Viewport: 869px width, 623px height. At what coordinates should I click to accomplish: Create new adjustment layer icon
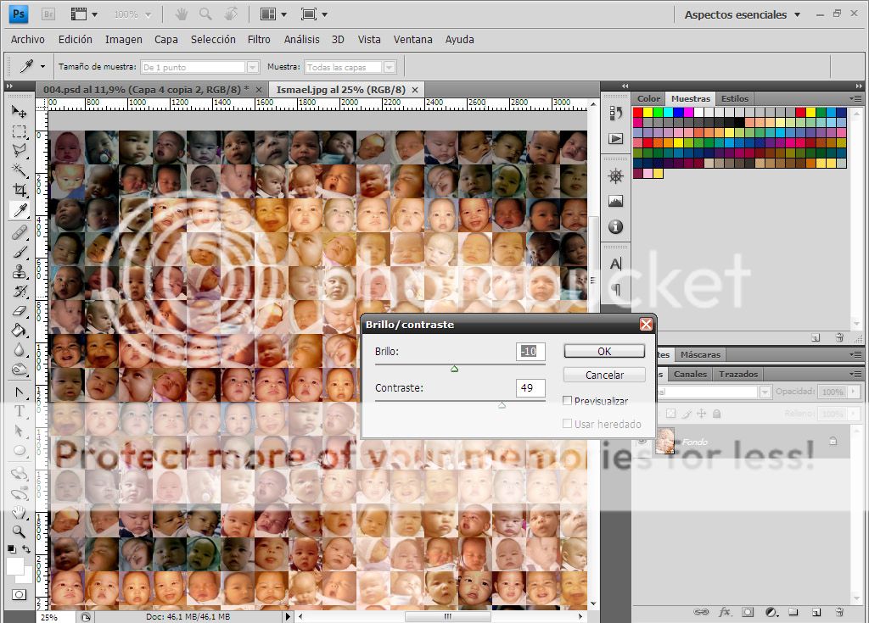[x=771, y=612]
